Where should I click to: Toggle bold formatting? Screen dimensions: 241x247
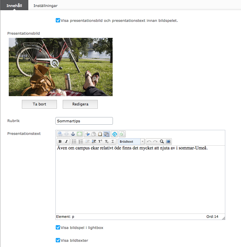60,142
